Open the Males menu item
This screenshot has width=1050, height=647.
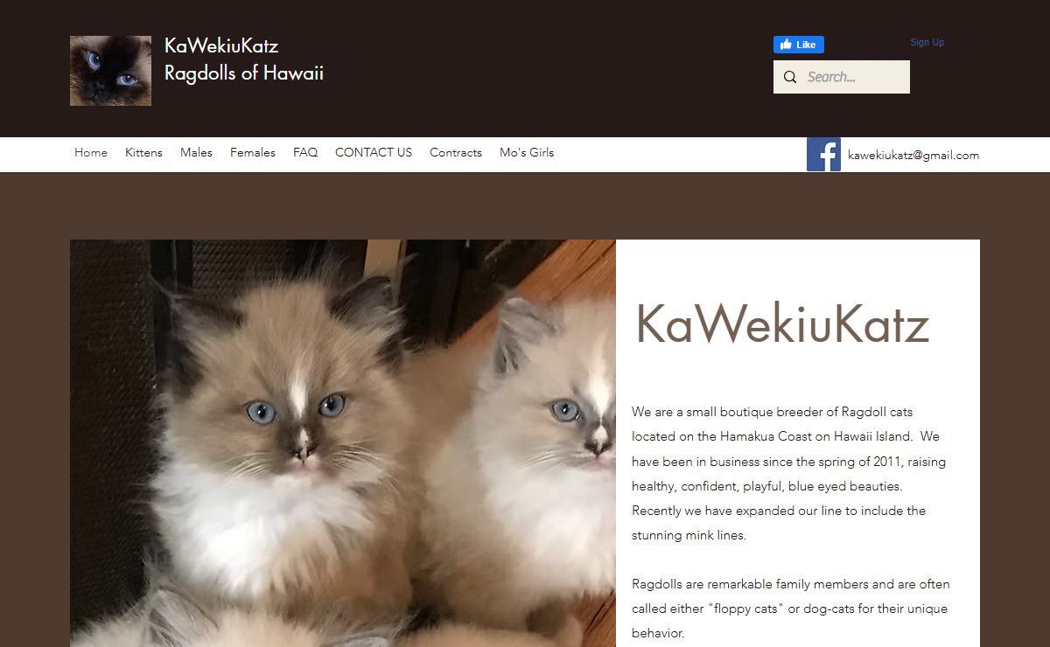tap(196, 152)
